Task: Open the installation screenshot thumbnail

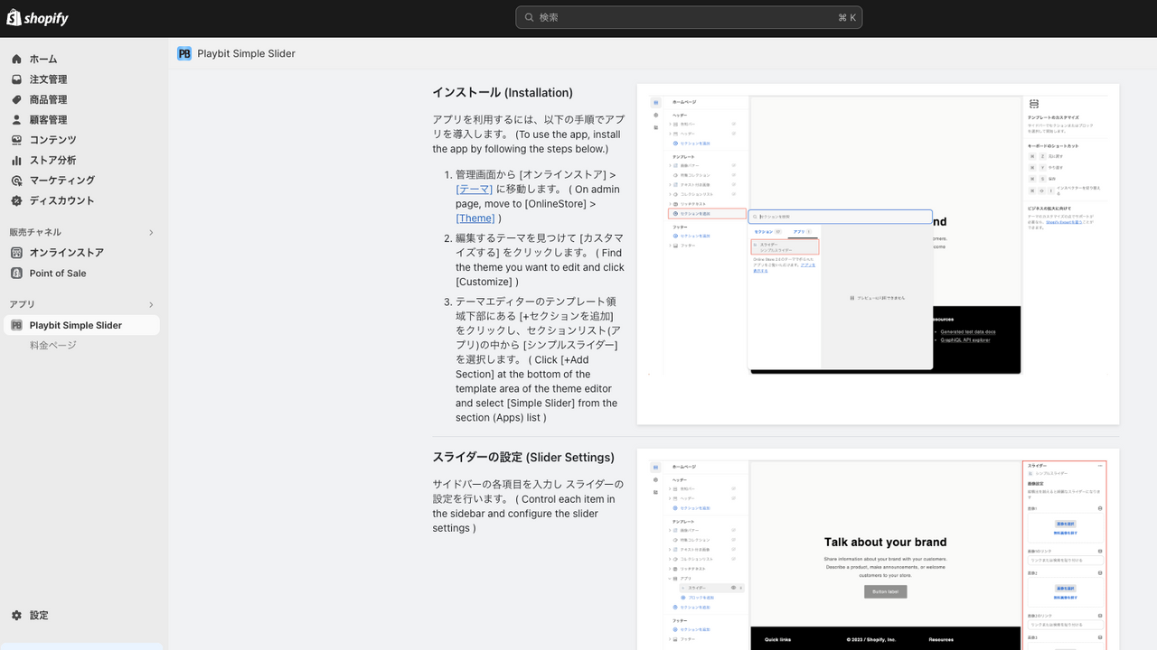Action: (878, 254)
